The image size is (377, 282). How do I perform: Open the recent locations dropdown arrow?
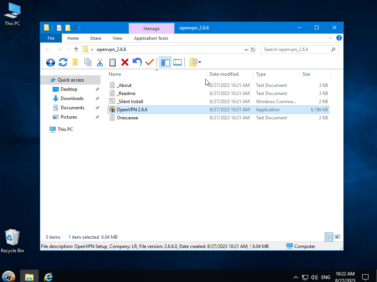point(68,49)
